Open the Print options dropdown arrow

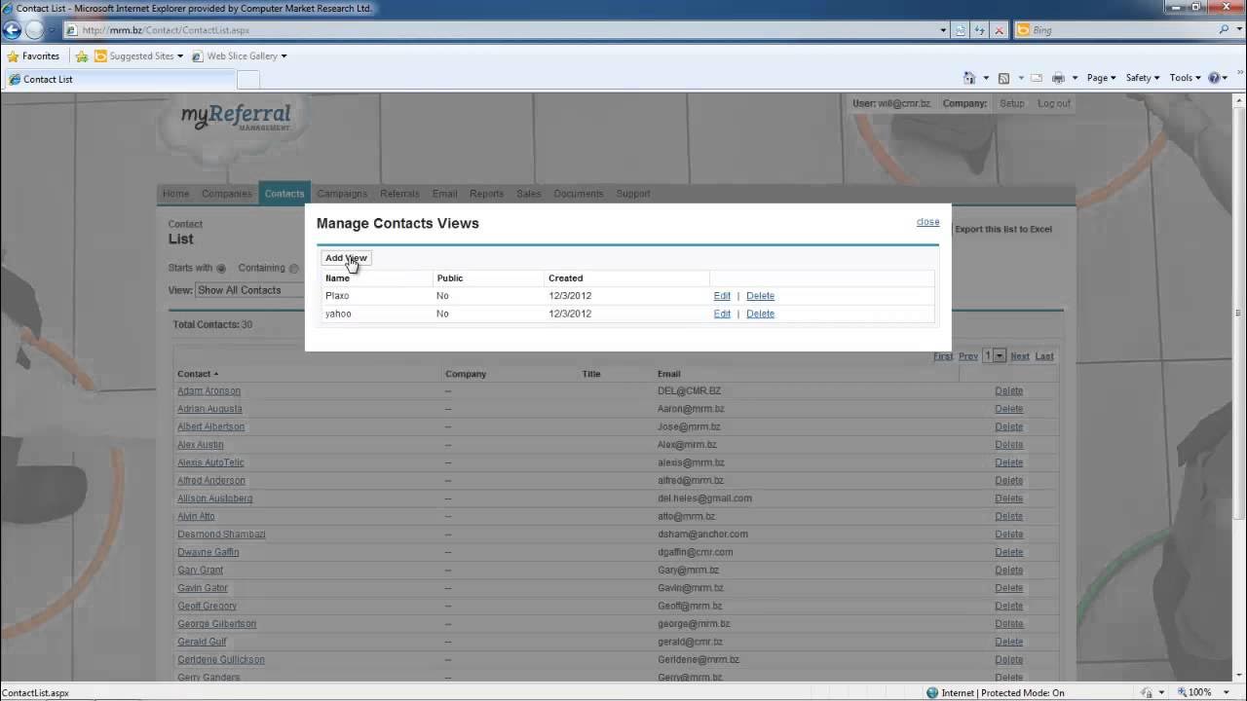(1075, 78)
